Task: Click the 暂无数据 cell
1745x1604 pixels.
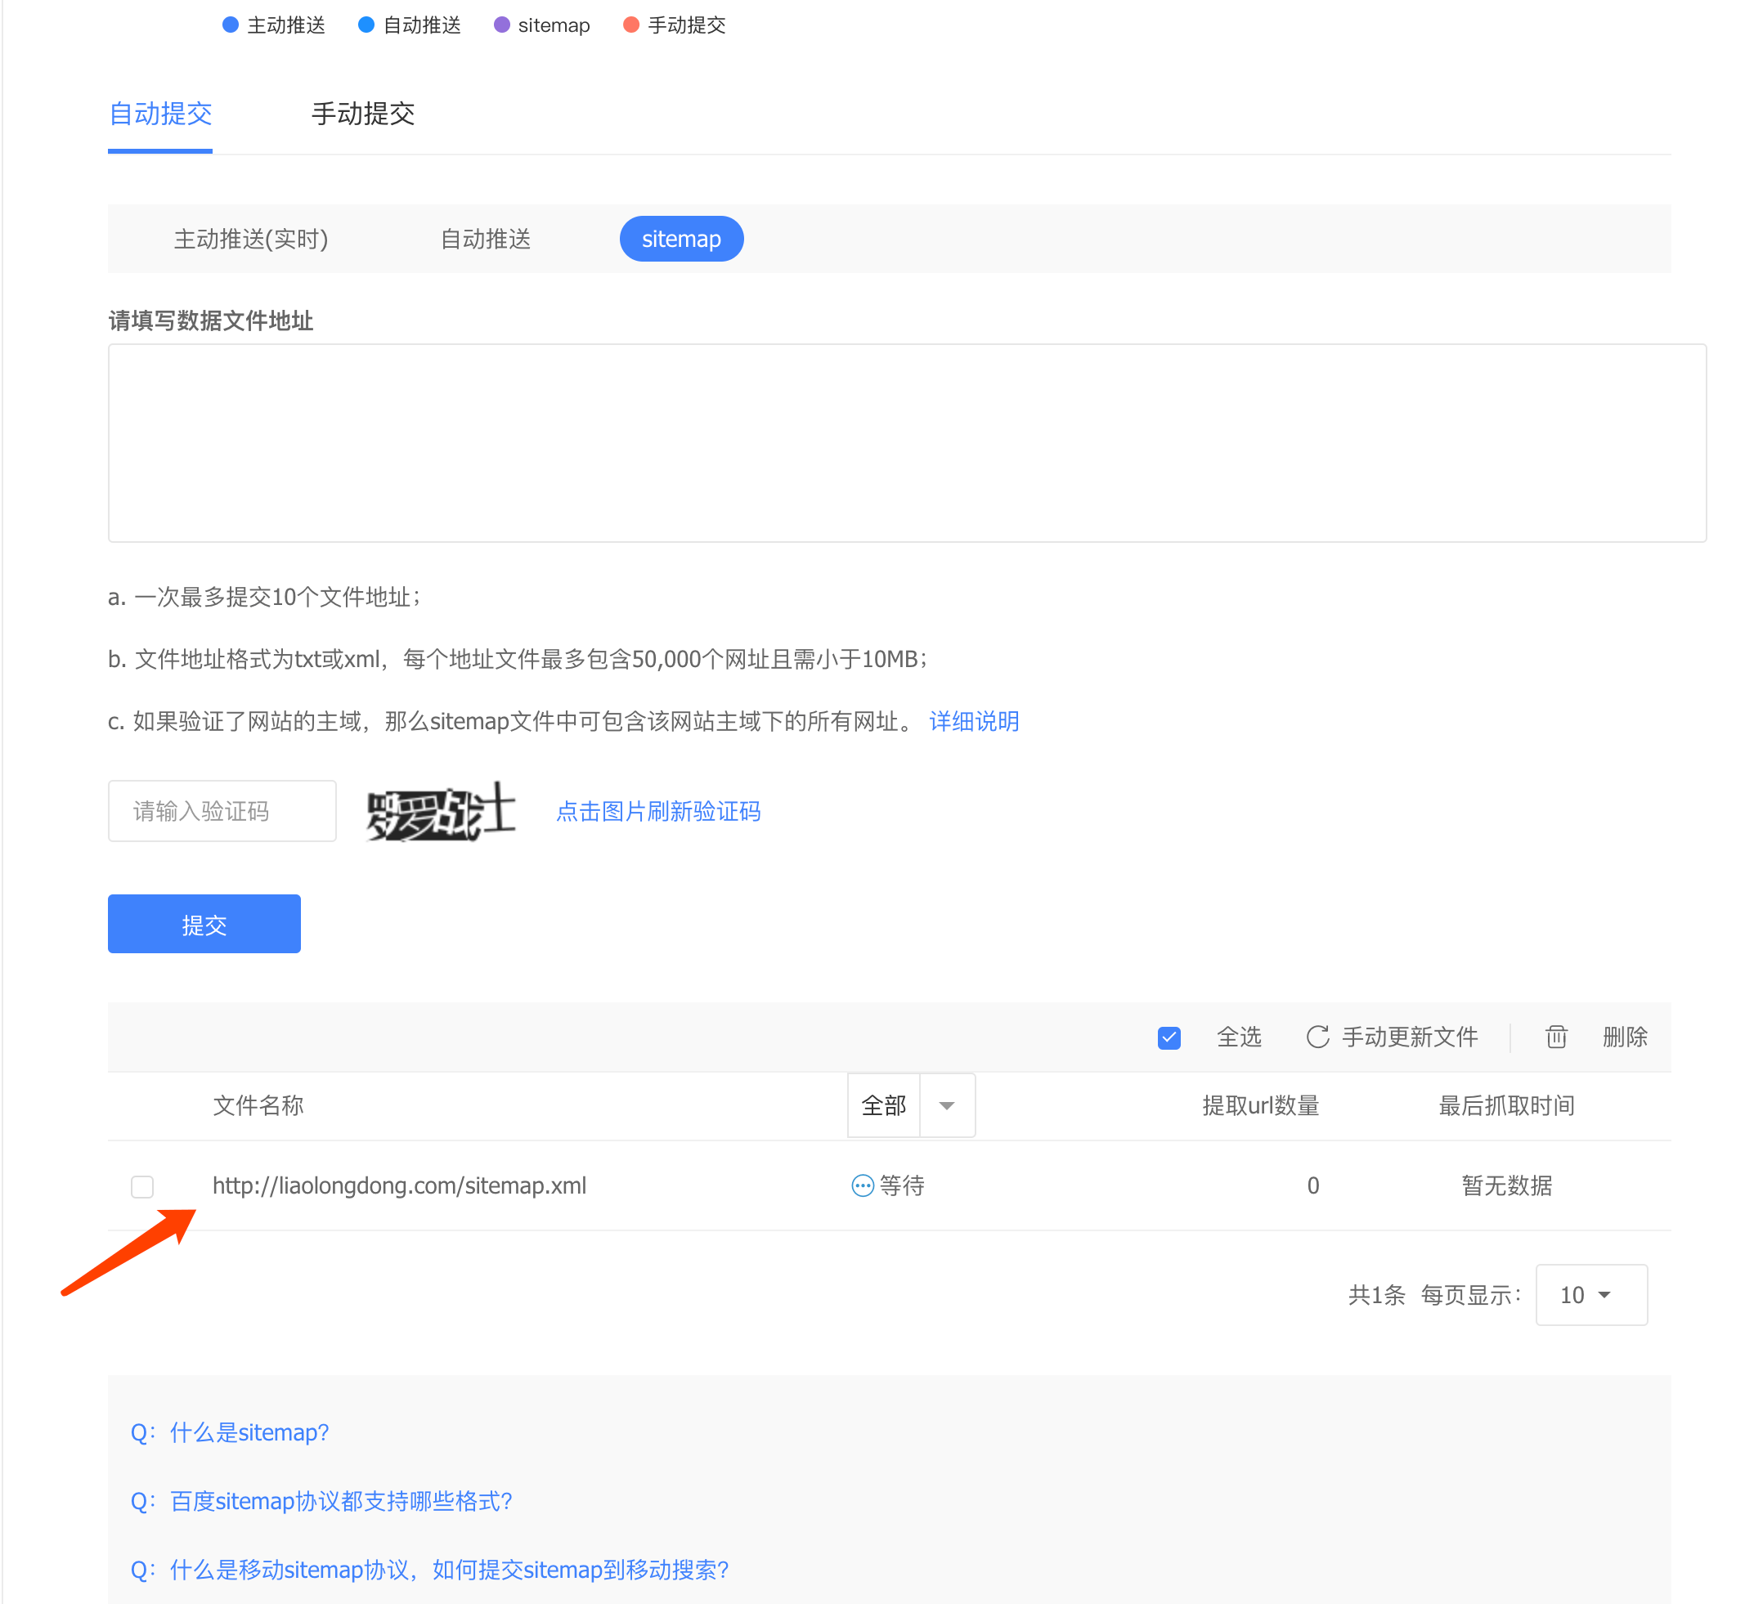Action: click(1506, 1185)
